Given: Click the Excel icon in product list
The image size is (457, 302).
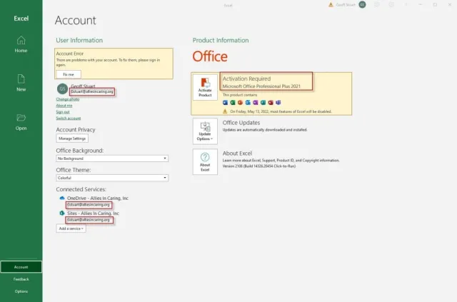Looking at the screenshot, I should pos(233,102).
